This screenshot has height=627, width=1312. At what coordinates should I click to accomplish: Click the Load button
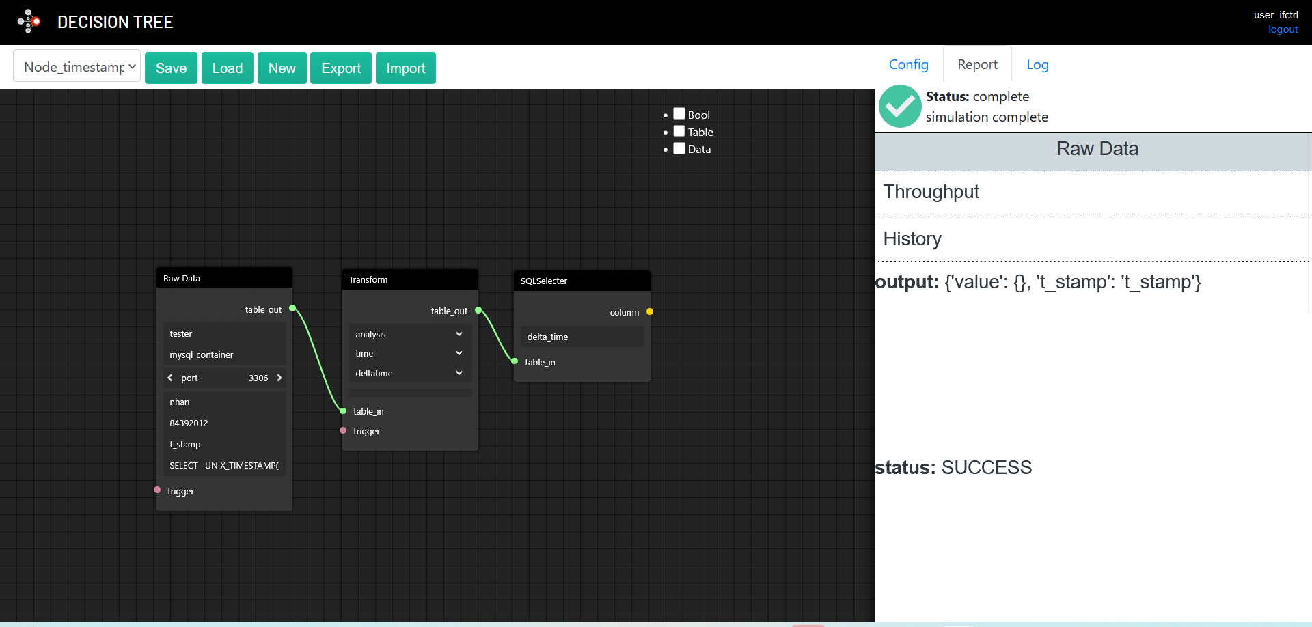pyautogui.click(x=228, y=68)
